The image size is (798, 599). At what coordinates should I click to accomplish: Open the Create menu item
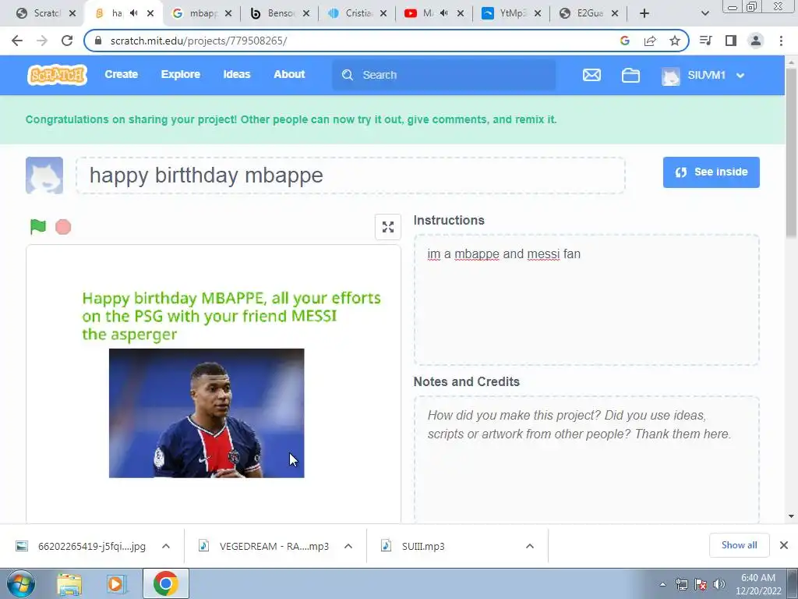[121, 74]
